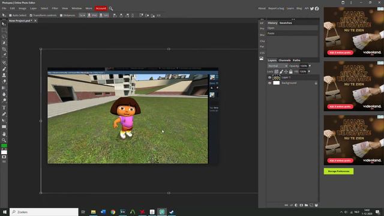Viewport: 384px width, 216px height.
Task: Open the Window menu
Action: click(76, 8)
